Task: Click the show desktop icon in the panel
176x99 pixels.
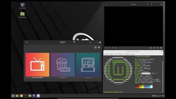Action: pyautogui.click(x=17, y=96)
